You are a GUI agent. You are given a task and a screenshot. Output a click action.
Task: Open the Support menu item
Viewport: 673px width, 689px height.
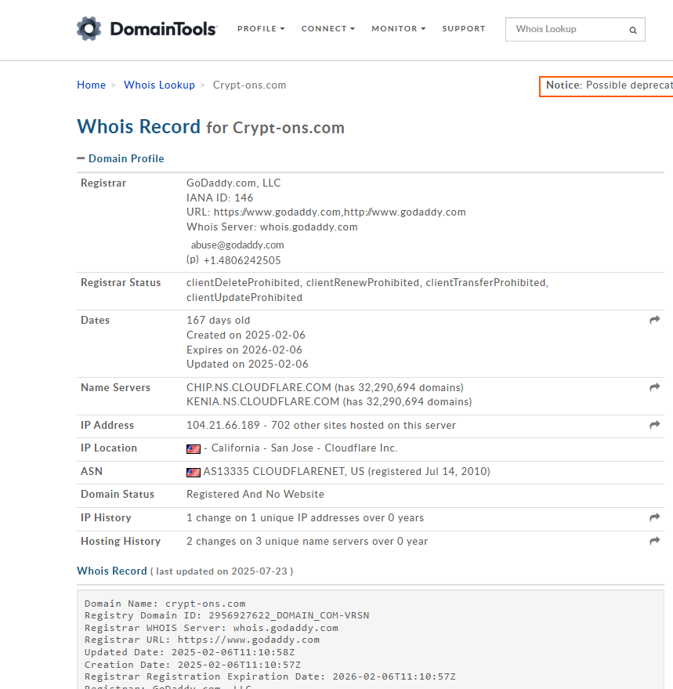pos(464,28)
